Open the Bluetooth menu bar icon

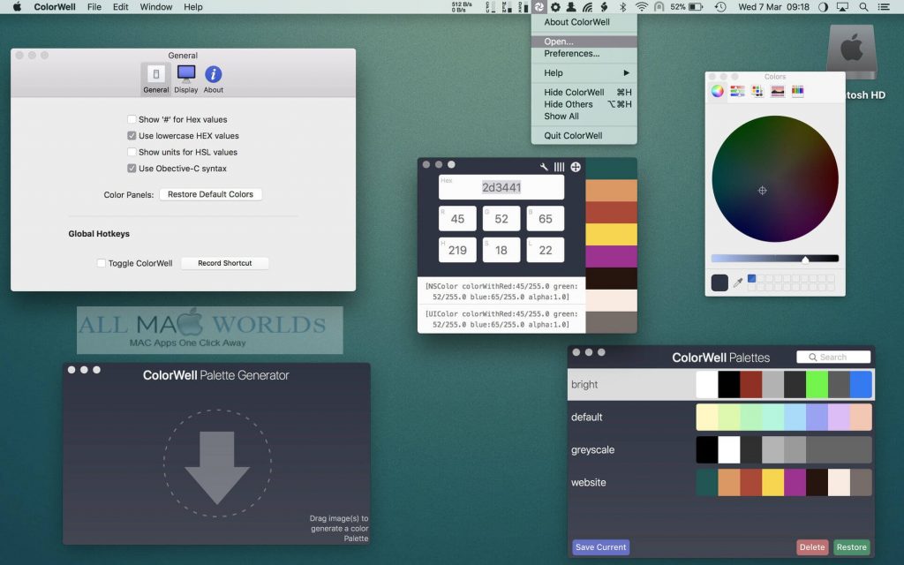click(622, 7)
